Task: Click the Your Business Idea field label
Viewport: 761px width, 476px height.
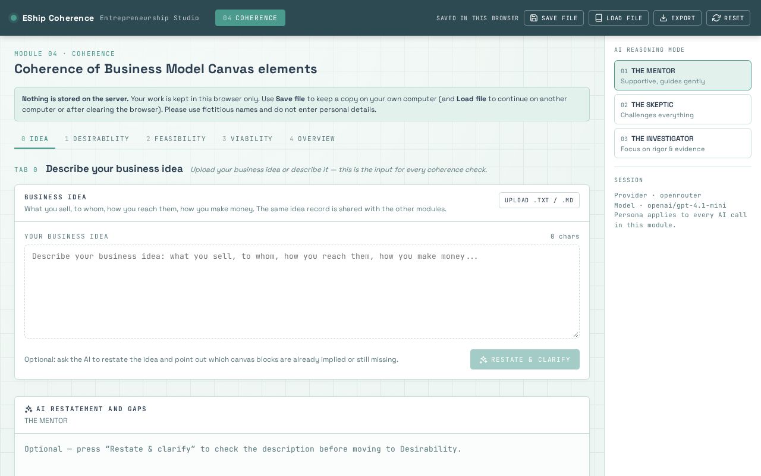Action: (x=67, y=236)
